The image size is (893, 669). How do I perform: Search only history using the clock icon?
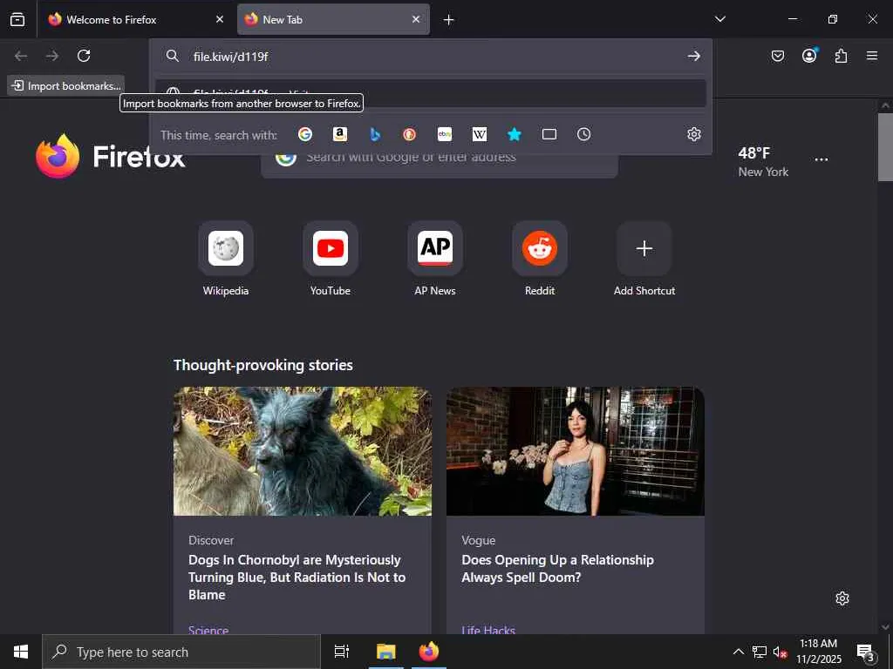coord(583,134)
